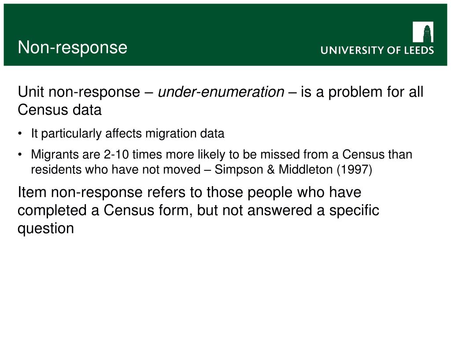The height and width of the screenshot is (338, 451).
Task: Select the Simpson & Middleton (1997) citation
Action: [x=293, y=169]
